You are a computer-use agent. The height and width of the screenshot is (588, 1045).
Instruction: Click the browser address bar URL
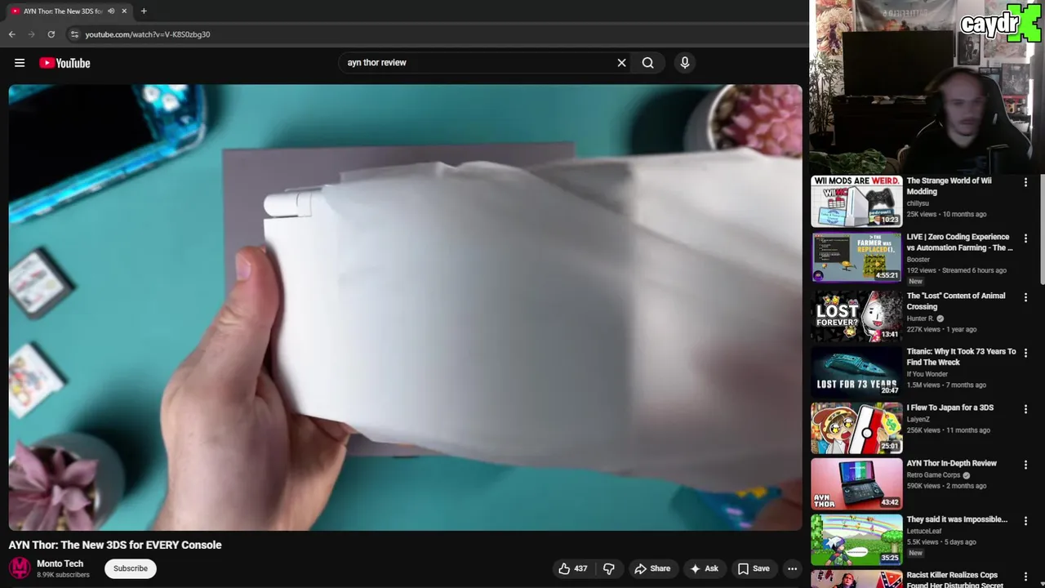click(148, 34)
